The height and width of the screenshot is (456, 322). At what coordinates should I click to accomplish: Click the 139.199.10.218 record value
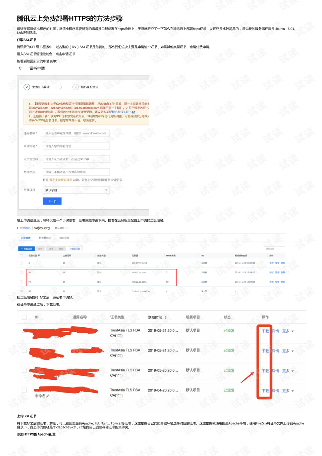[139, 263]
